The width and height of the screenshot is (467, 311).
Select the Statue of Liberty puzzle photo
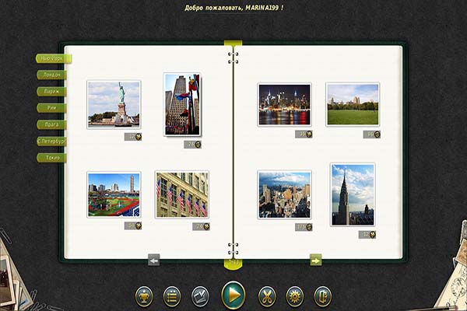coord(114,103)
